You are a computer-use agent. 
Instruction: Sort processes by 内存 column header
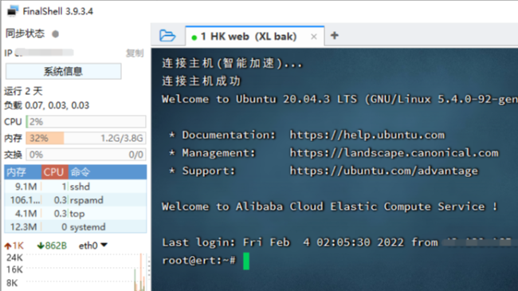[23, 172]
